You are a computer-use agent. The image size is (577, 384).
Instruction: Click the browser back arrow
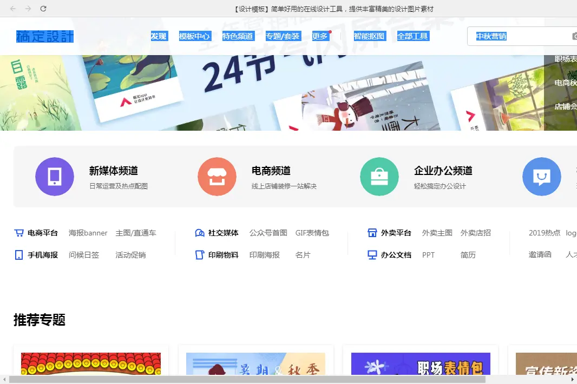click(13, 9)
